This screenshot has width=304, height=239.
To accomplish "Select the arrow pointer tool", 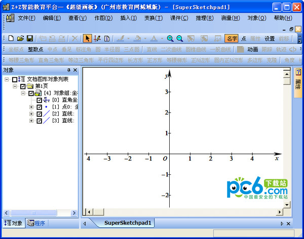I will [x=87, y=38].
